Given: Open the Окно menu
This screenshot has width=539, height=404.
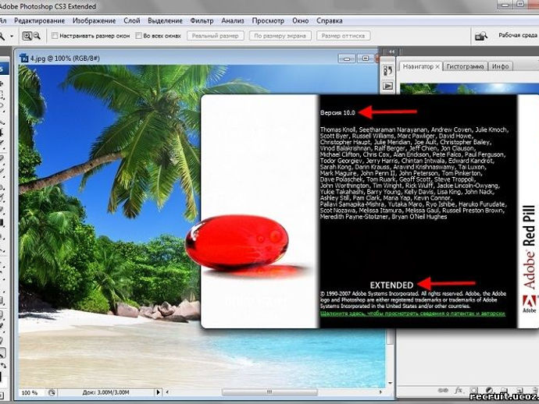Looking at the screenshot, I should (x=301, y=21).
